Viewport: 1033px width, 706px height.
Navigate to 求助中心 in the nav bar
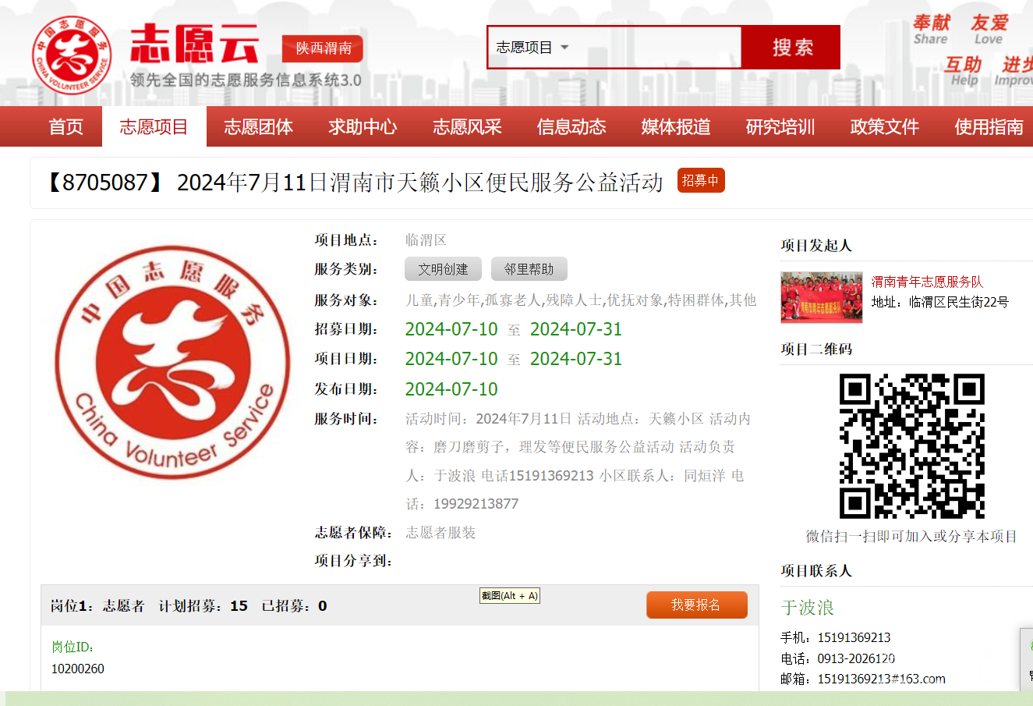click(363, 127)
